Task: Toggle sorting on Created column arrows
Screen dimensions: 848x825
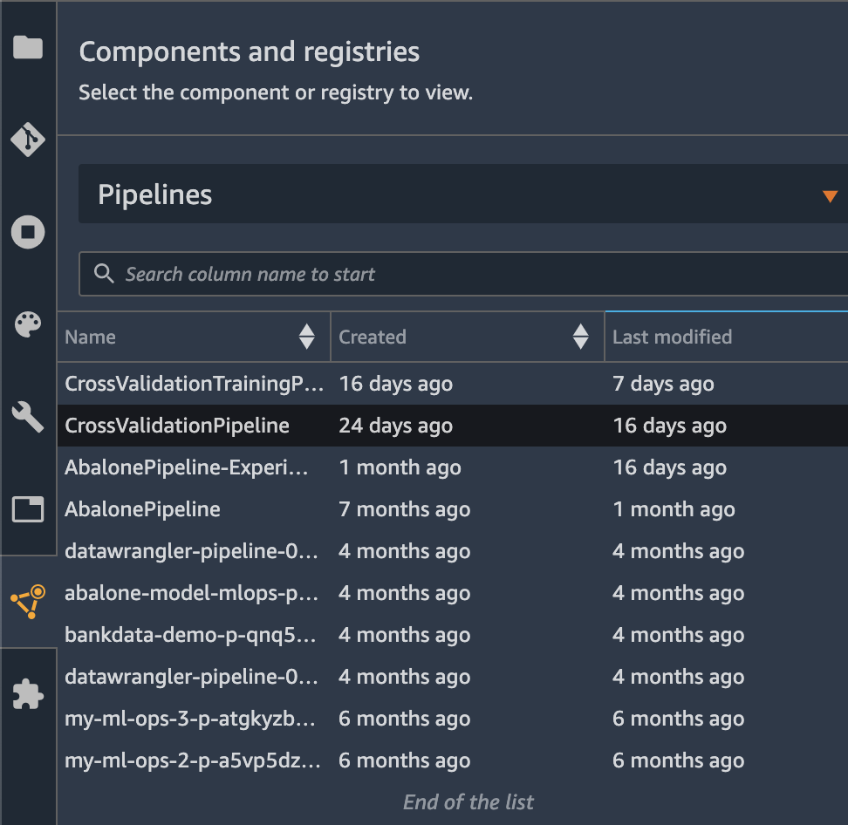Action: (580, 337)
